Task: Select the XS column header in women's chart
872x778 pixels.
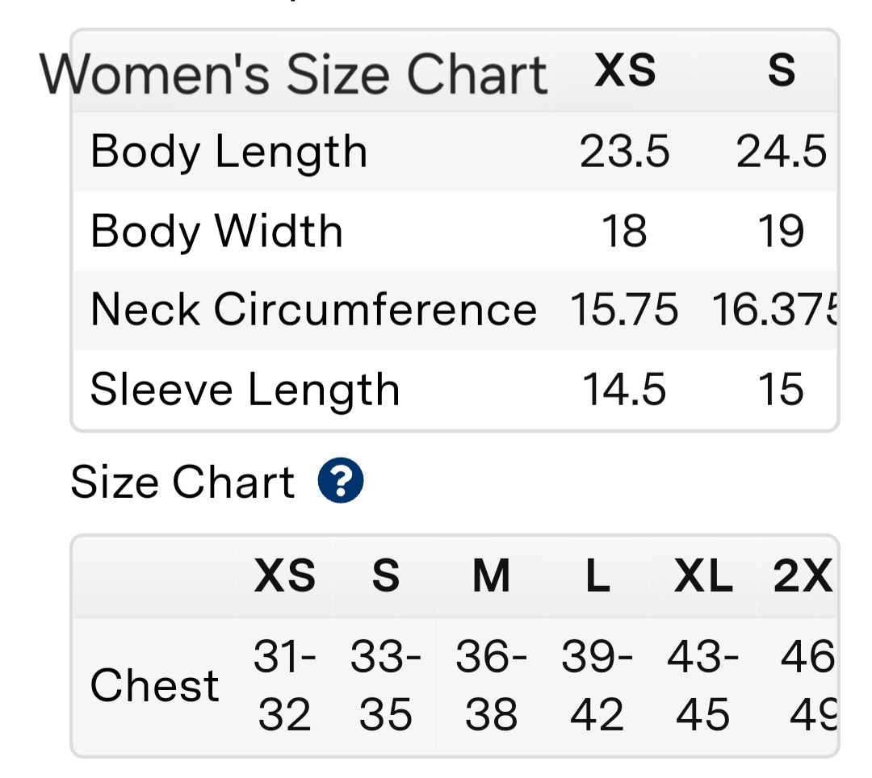Action: [625, 70]
